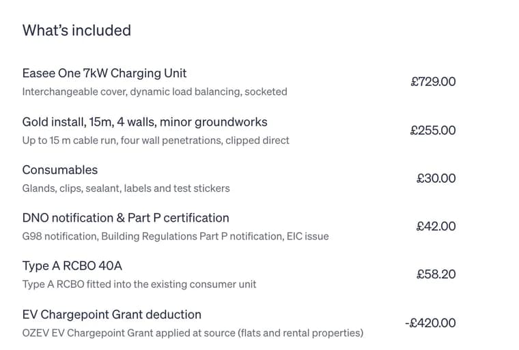
Task: Click the word "included" in the heading
Action: (x=102, y=31)
